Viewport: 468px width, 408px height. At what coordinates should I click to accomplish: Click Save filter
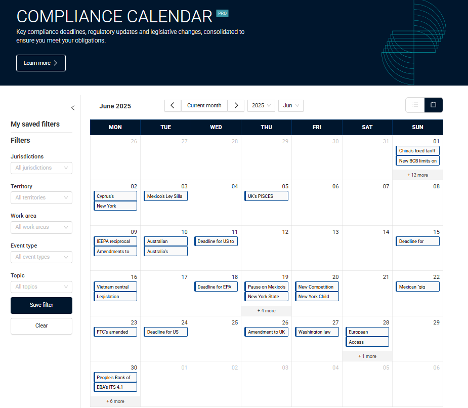(x=41, y=305)
